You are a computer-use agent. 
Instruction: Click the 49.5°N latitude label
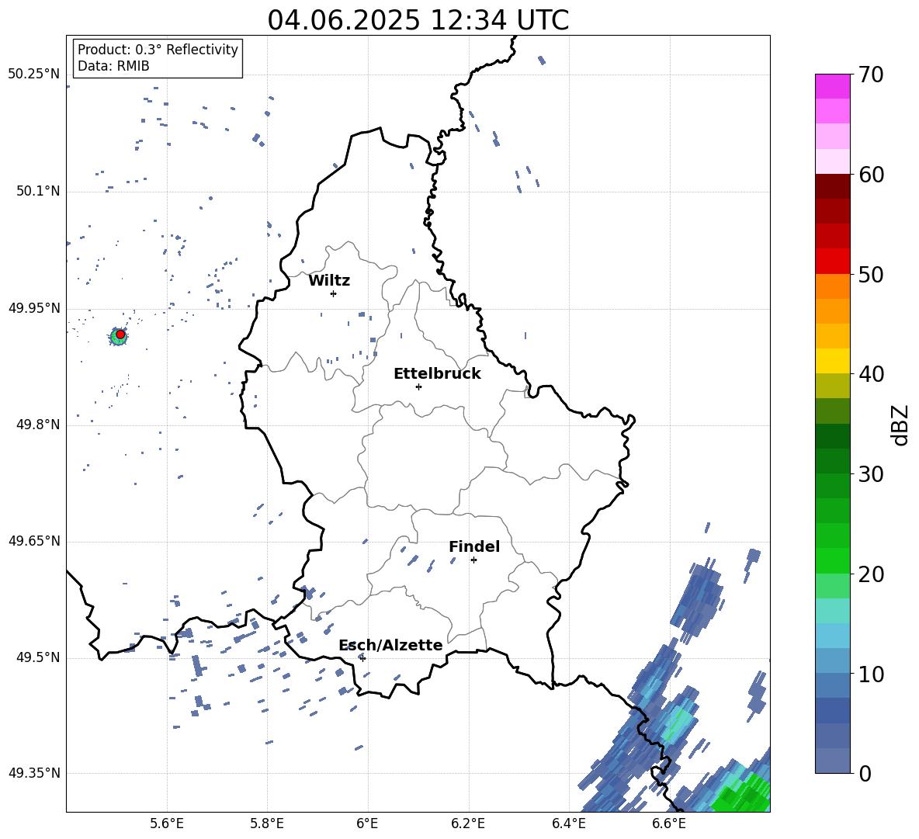tap(38, 657)
